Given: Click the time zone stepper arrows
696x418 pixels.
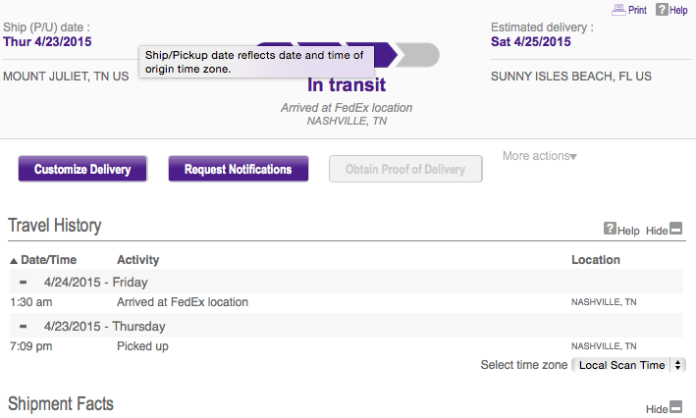Looking at the screenshot, I should (677, 365).
